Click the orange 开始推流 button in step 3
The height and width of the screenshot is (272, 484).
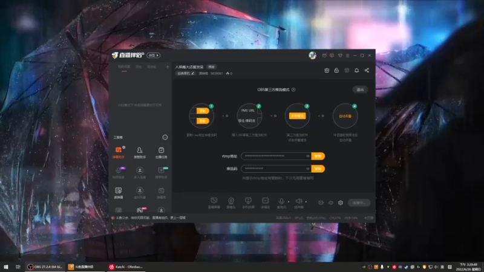pyautogui.click(x=297, y=116)
